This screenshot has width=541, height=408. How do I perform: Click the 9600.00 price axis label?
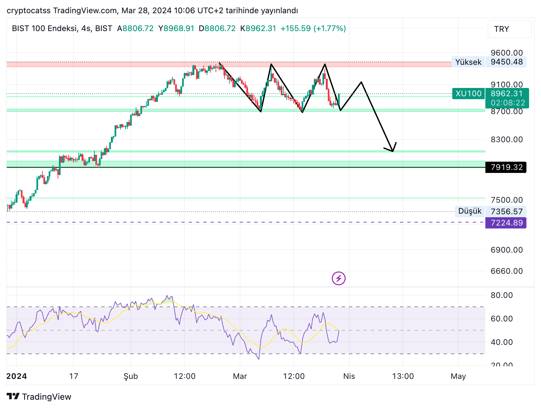tap(507, 53)
